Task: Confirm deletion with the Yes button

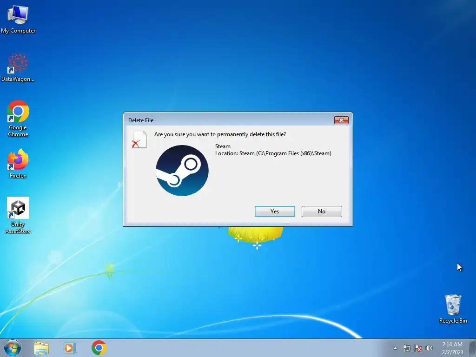Action: [x=275, y=212]
